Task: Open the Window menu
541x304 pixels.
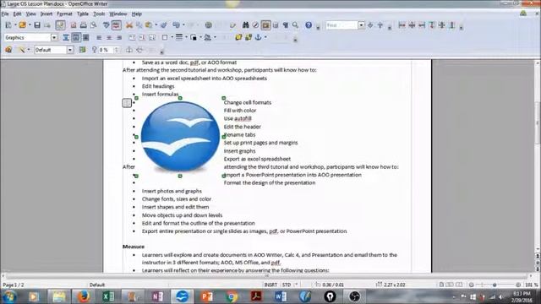Action: (118, 14)
